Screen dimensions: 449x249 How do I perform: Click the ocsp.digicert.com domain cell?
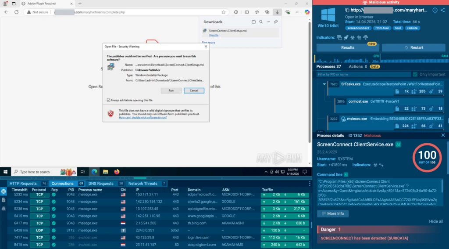[202, 245]
